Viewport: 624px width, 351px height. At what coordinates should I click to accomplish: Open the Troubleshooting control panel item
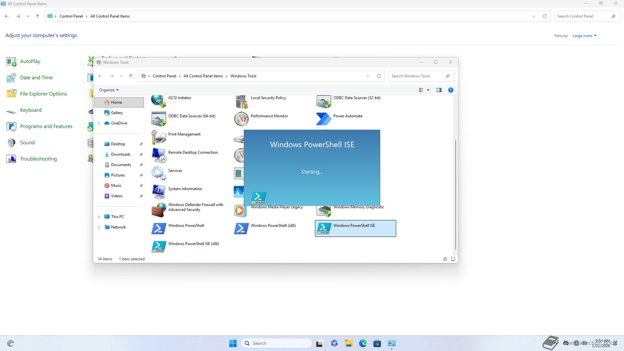[38, 159]
